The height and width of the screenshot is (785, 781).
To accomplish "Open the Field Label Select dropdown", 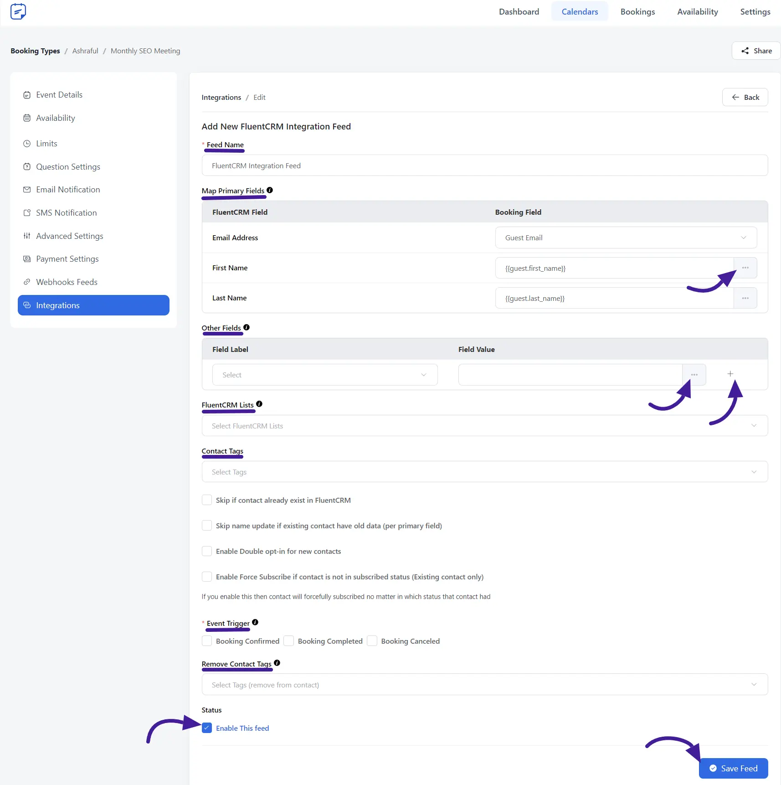I will point(325,375).
